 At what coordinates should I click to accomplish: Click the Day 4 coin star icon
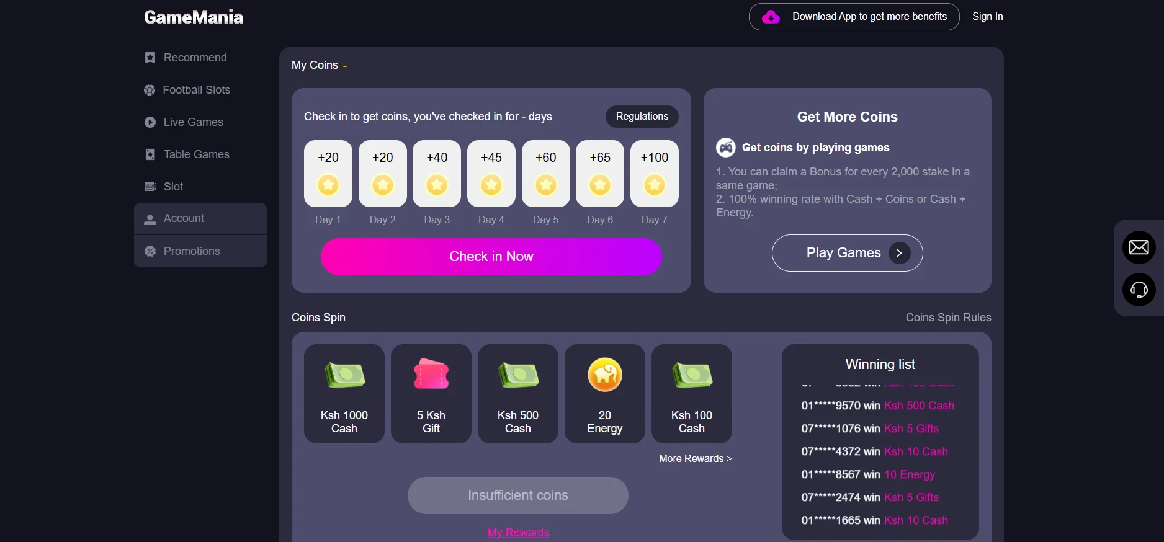tap(491, 185)
